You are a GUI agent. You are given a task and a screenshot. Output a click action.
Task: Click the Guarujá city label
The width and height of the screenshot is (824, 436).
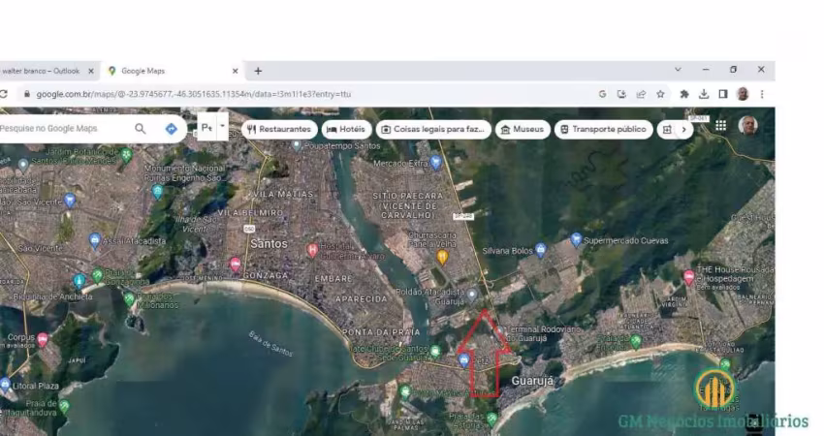532,381
